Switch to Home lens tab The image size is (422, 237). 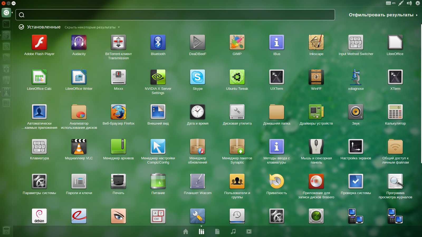(x=186, y=231)
